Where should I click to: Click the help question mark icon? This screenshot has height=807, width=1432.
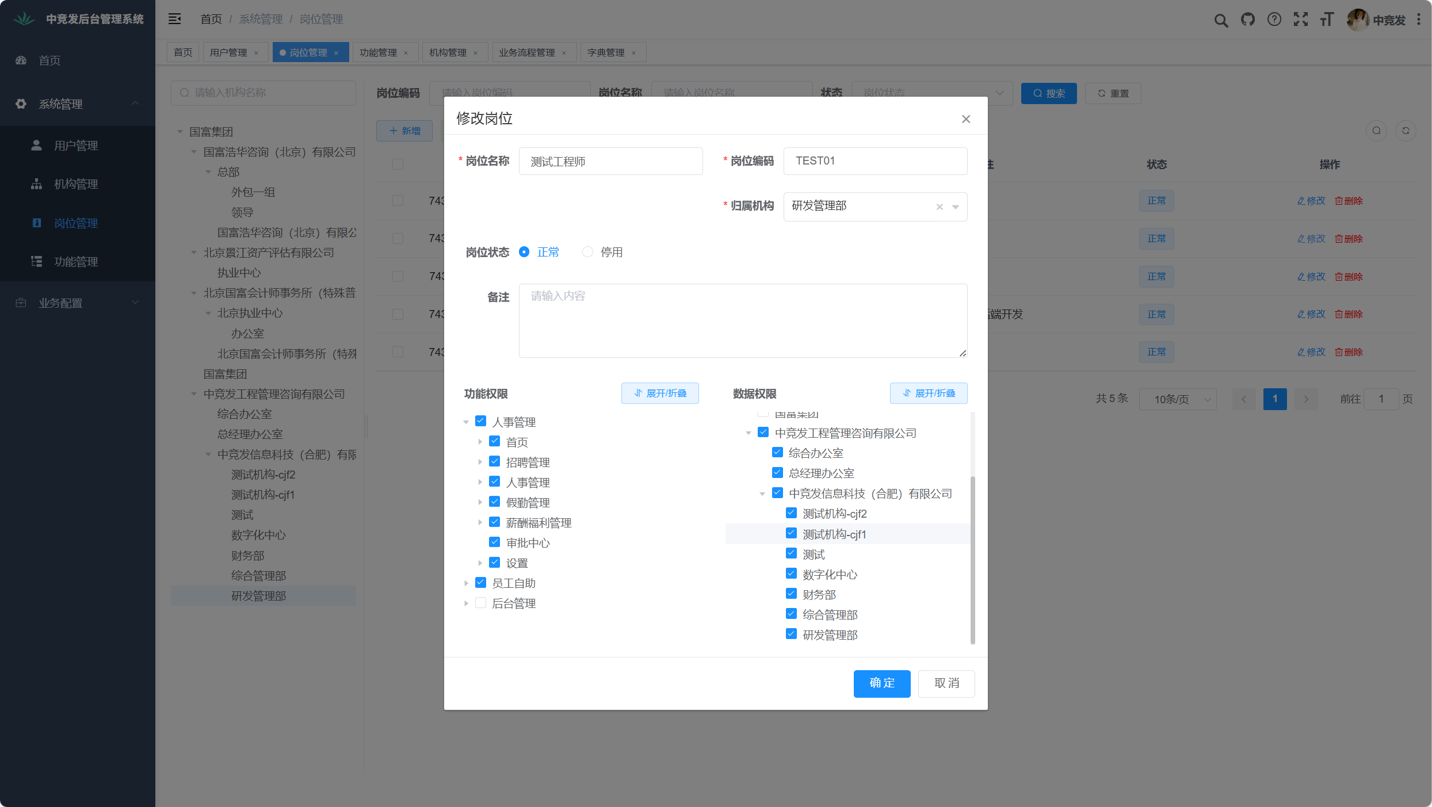point(1274,20)
